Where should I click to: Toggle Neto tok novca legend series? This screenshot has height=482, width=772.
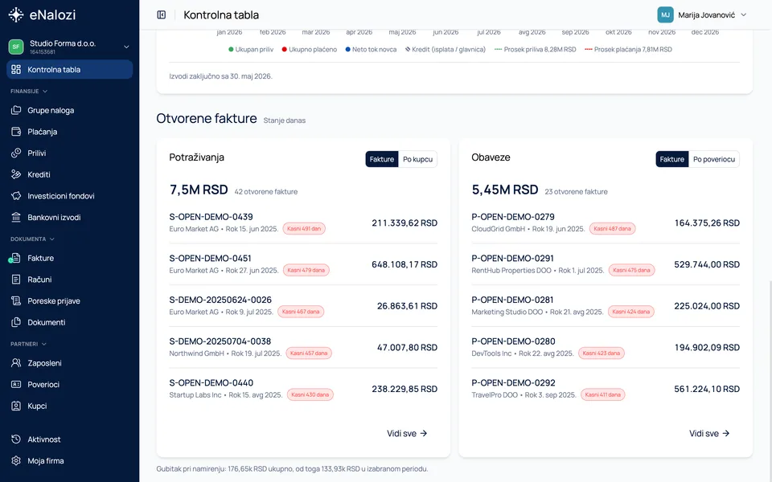[x=371, y=49]
